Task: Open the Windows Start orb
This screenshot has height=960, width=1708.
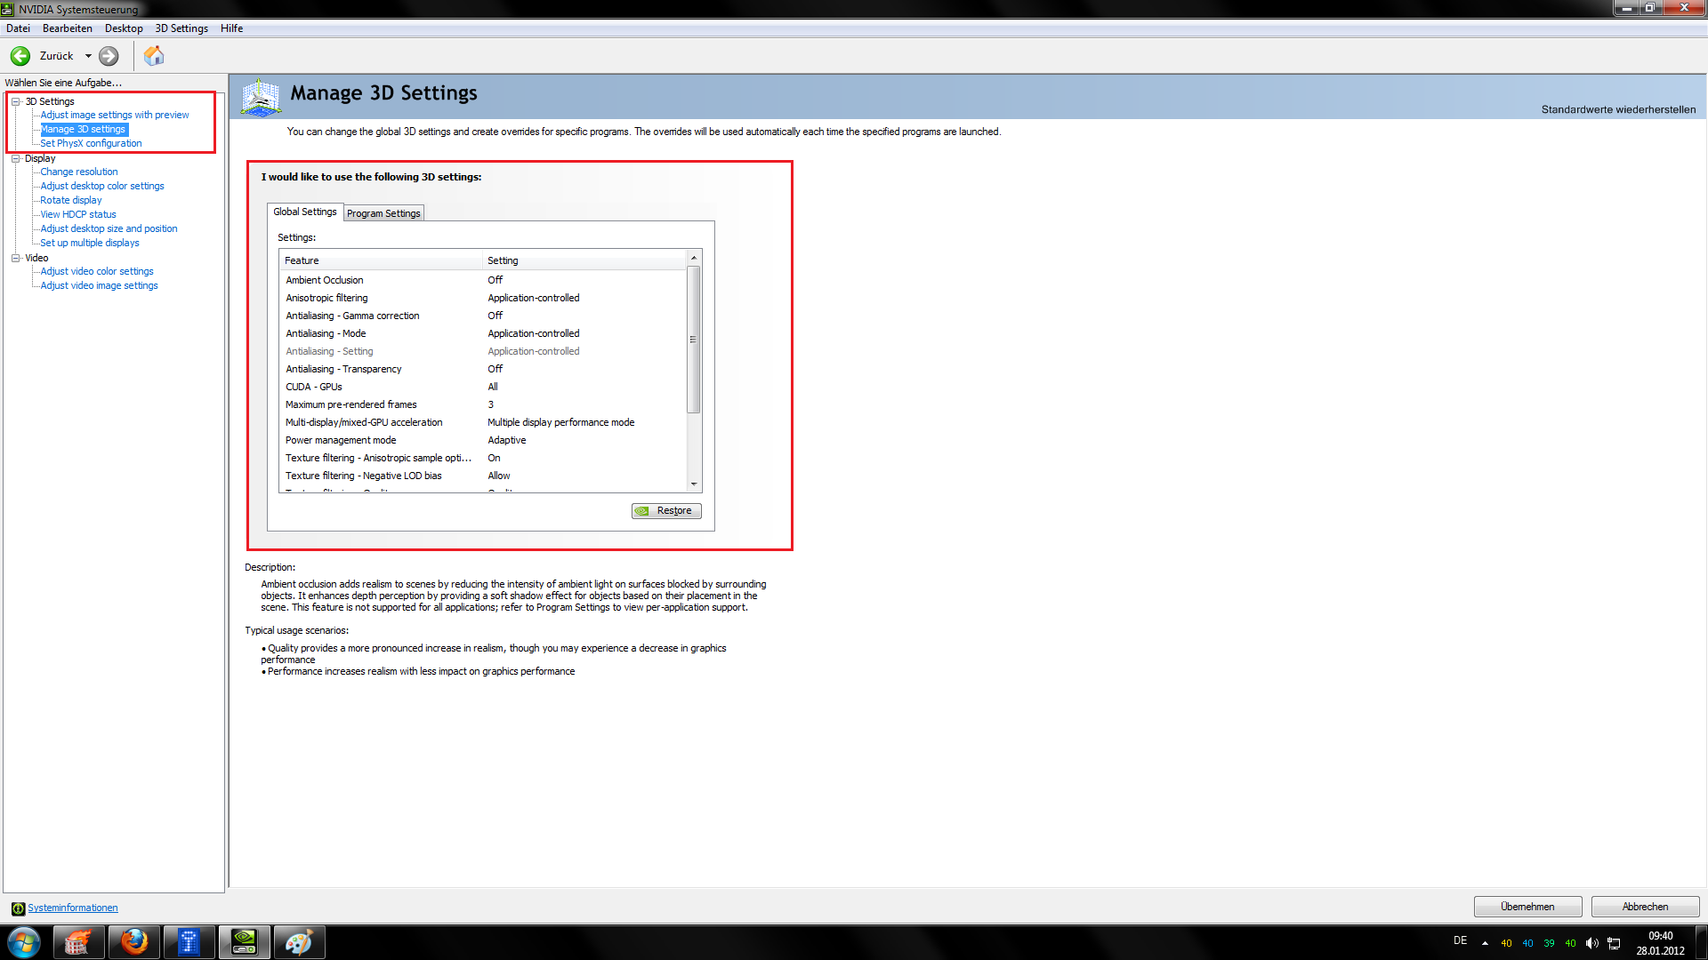Action: pos(24,942)
